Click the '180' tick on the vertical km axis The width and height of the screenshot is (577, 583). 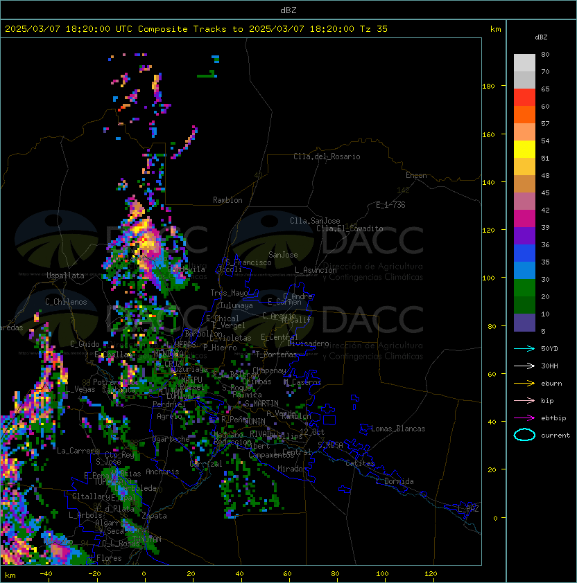[x=488, y=87]
